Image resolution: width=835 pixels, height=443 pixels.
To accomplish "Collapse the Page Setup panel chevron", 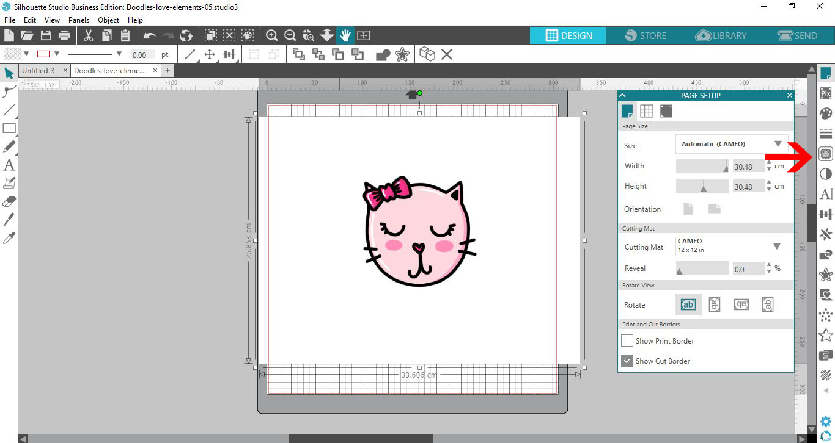I will [x=623, y=95].
